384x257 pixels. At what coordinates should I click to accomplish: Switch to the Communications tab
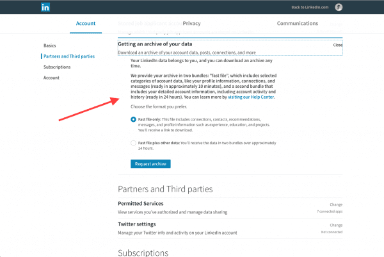[x=298, y=23]
